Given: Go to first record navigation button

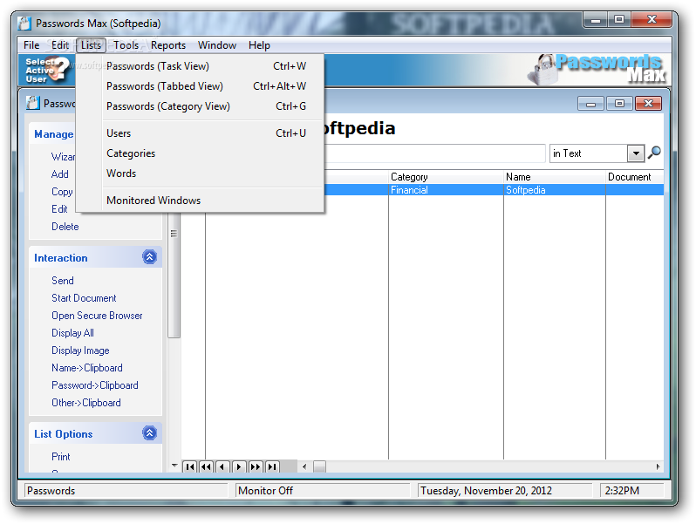Looking at the screenshot, I should pyautogui.click(x=190, y=466).
